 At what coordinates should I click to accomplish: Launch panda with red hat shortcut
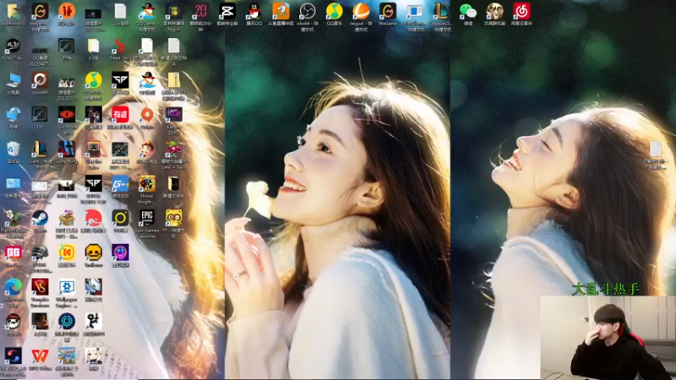point(13,322)
